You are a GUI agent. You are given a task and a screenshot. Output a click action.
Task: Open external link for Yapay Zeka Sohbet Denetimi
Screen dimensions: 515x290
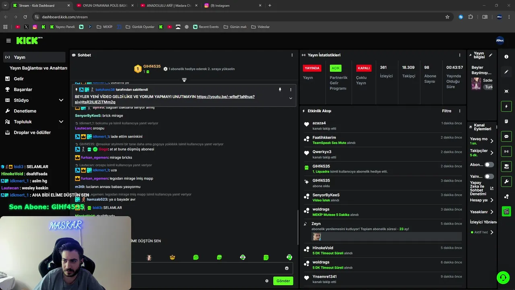coord(492,188)
